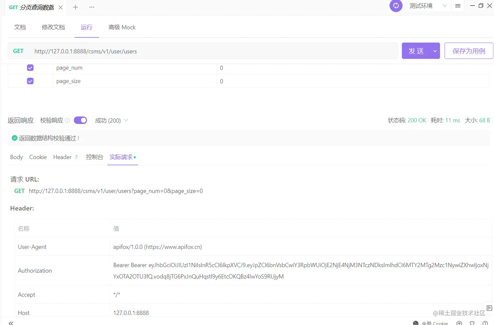The image size is (494, 325).
Task: Click the 校验响应 help question icon
Action: (x=68, y=120)
